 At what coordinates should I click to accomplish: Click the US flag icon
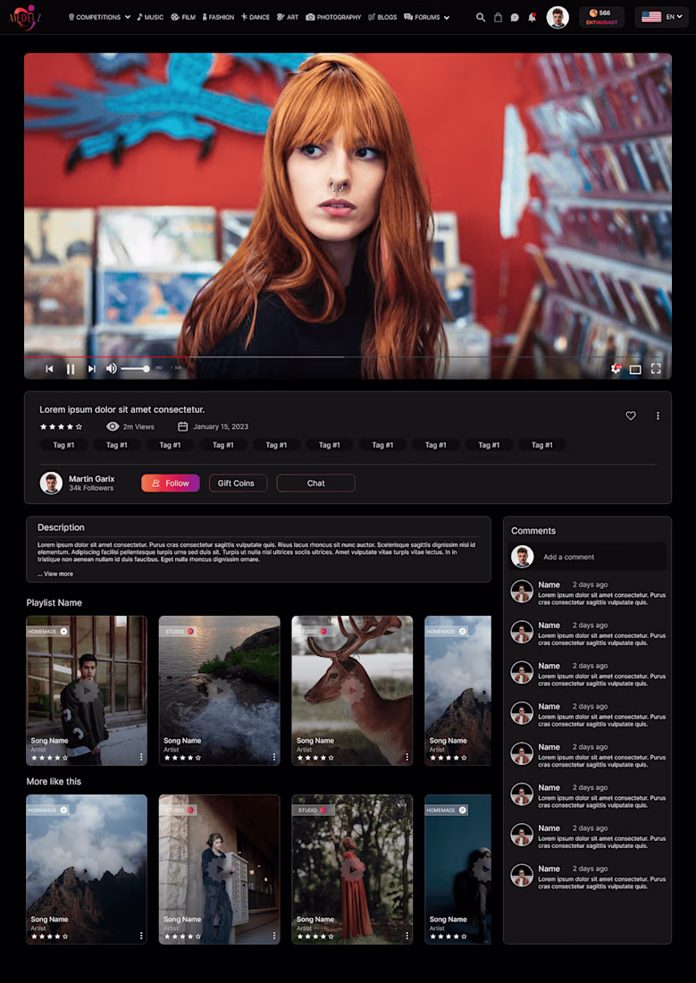(650, 17)
